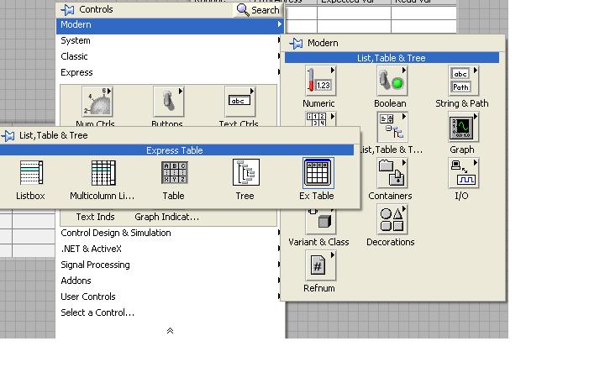Screen dimensions: 605x378
Task: Click the Express Table title bar
Action: click(x=176, y=150)
